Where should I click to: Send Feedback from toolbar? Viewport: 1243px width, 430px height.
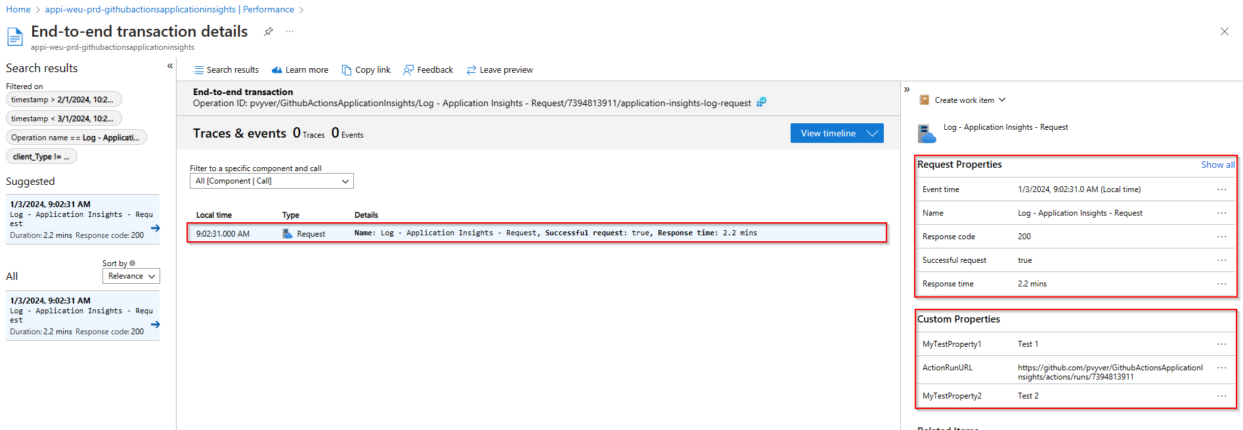pos(428,70)
